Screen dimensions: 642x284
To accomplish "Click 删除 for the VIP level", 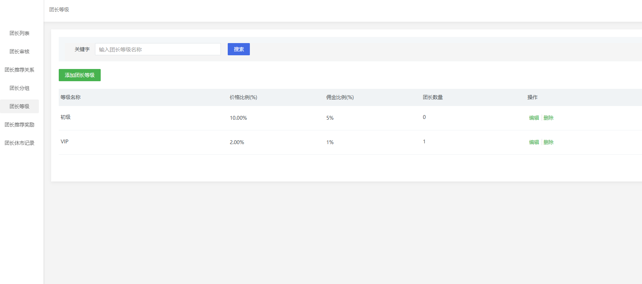I will click(x=549, y=142).
